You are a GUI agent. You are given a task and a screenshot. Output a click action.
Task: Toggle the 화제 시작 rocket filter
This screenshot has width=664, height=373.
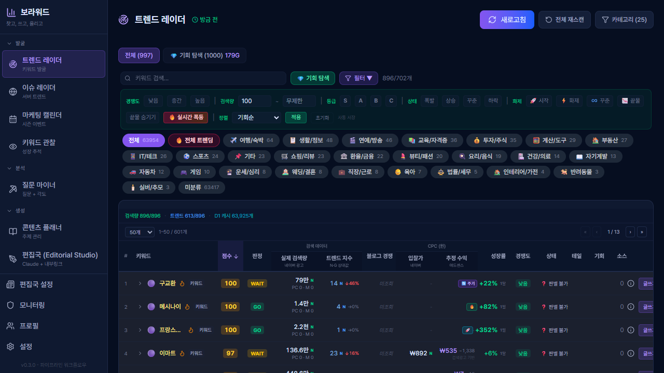539,101
